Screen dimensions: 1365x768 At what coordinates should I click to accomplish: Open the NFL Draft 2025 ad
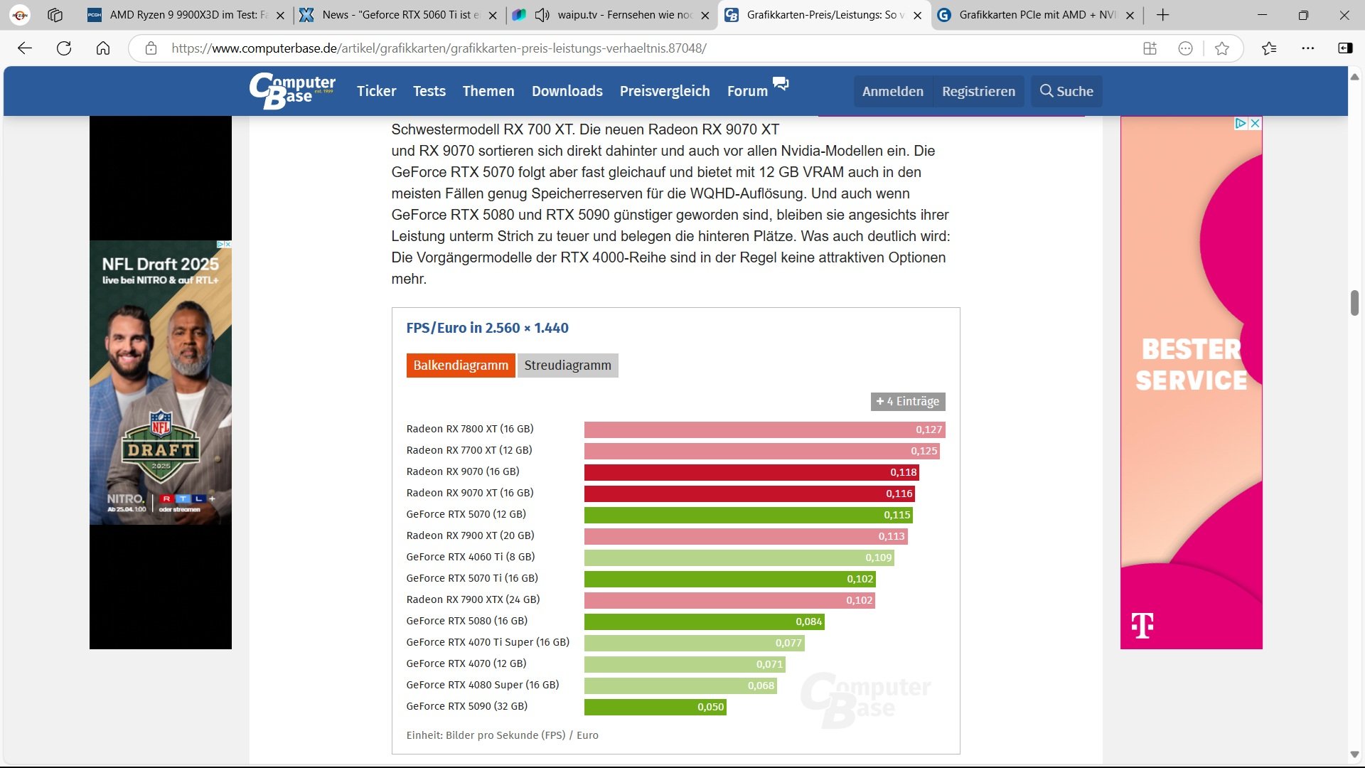click(161, 383)
